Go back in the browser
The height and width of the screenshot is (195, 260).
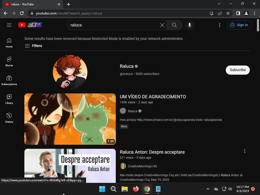pyautogui.click(x=6, y=13)
